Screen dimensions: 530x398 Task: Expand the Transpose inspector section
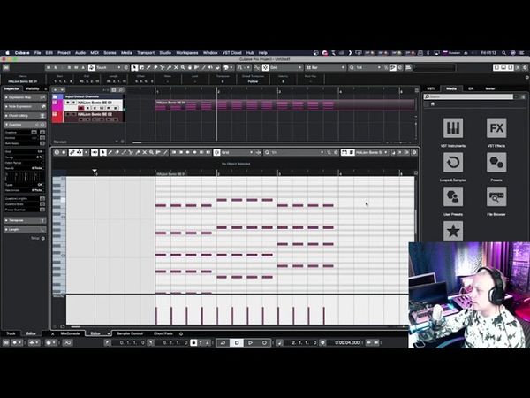(25, 220)
